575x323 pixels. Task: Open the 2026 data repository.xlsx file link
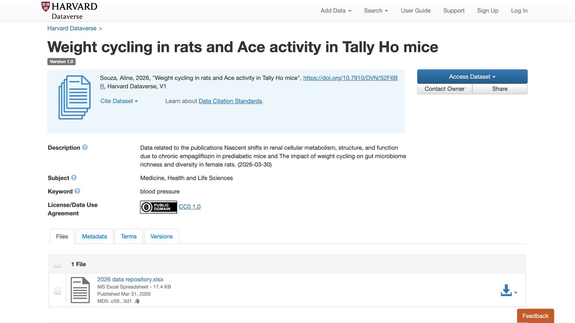tap(130, 279)
